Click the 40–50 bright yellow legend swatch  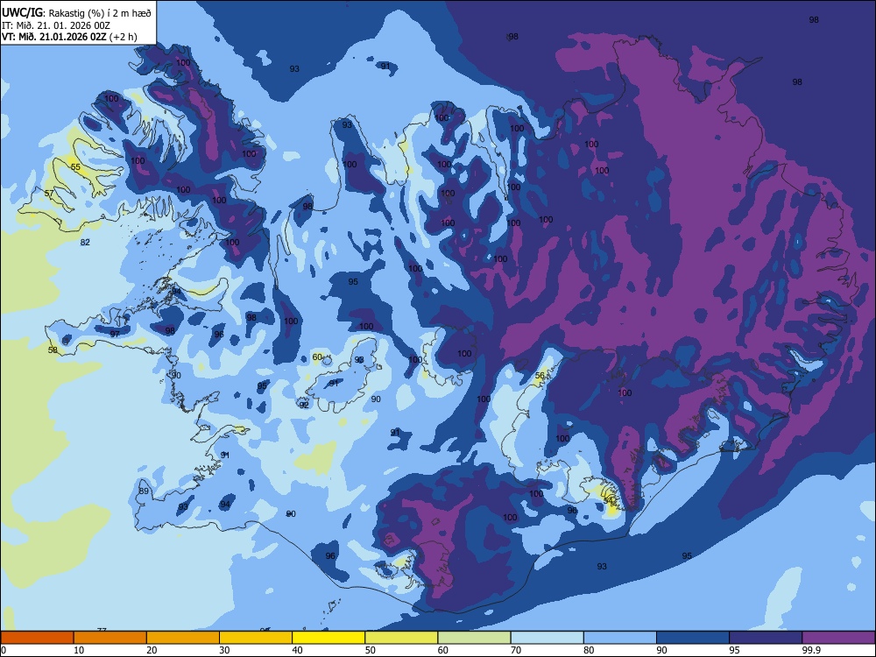click(328, 638)
